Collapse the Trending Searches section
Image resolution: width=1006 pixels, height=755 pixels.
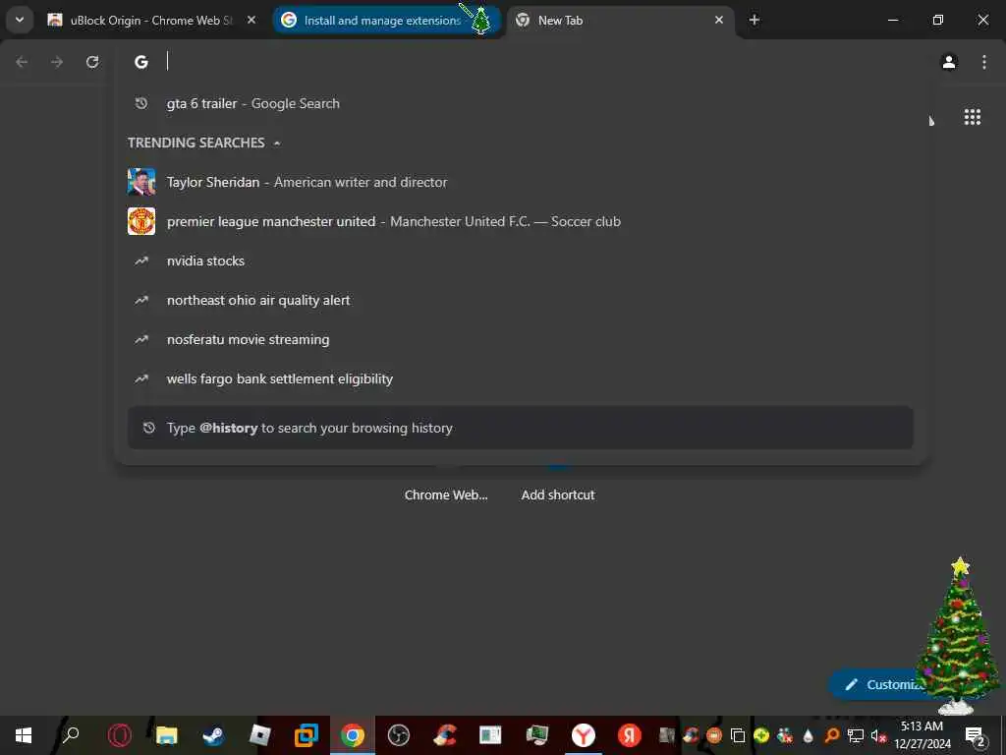[x=277, y=143]
